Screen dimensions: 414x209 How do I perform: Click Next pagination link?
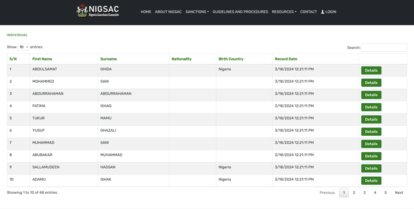point(399,192)
